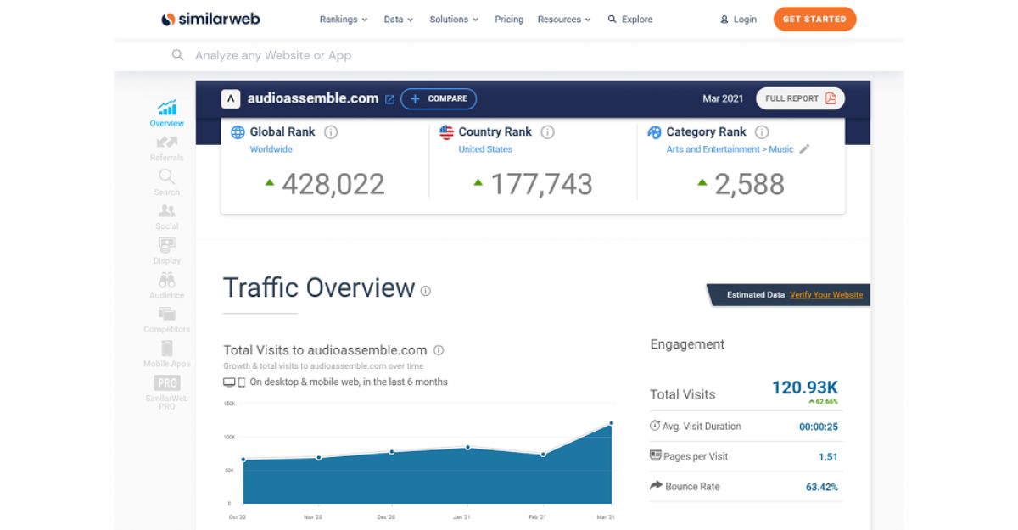1018x530 pixels.
Task: Open the SimilarWeb PRO badge icon
Action: [167, 382]
